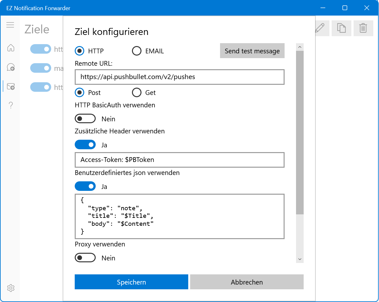Go to Home in the sidebar
The height and width of the screenshot is (302, 379).
(x=10, y=48)
